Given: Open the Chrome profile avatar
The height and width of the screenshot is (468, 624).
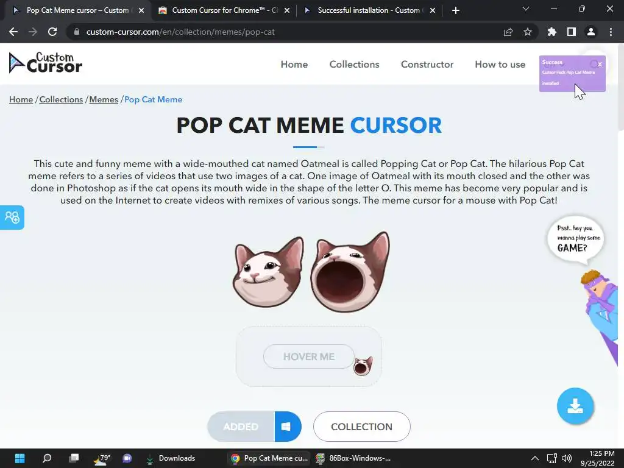Looking at the screenshot, I should click(591, 32).
